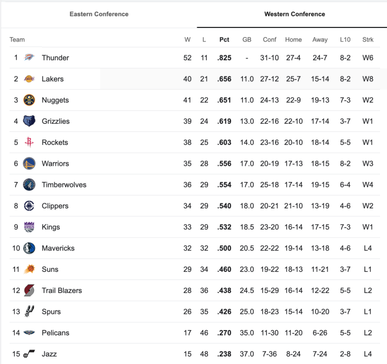Click the Lakers team logo

(29, 79)
